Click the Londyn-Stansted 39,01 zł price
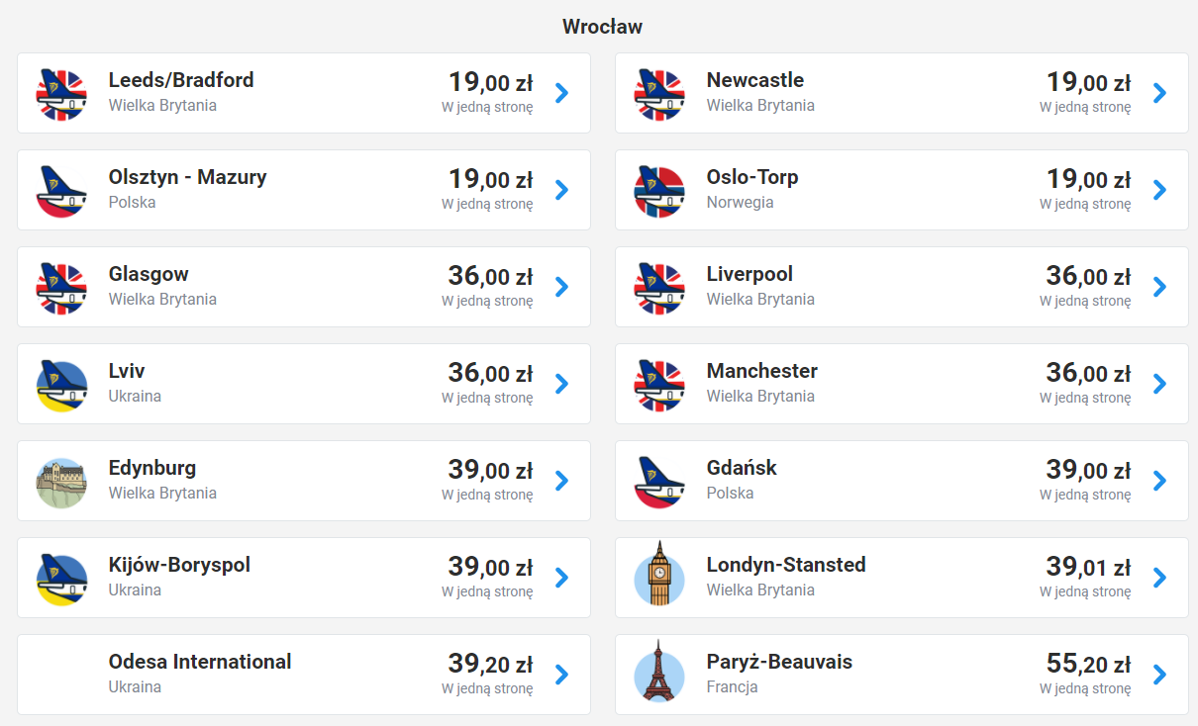This screenshot has height=726, width=1198. (1088, 567)
